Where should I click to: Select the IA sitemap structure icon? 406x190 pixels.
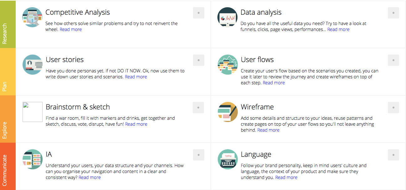pyautogui.click(x=32, y=159)
